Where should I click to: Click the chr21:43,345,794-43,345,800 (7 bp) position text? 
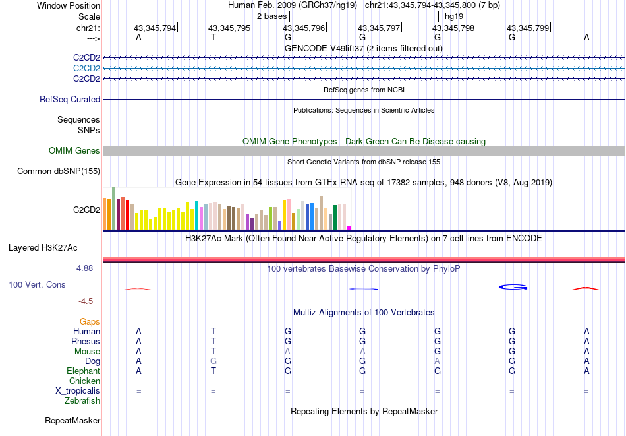[x=432, y=5]
